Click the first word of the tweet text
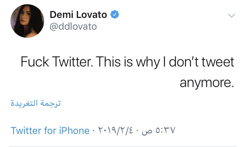This screenshot has width=245, height=147. [x=33, y=62]
